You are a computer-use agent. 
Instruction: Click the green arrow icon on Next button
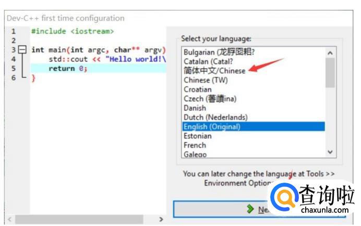[250, 209]
